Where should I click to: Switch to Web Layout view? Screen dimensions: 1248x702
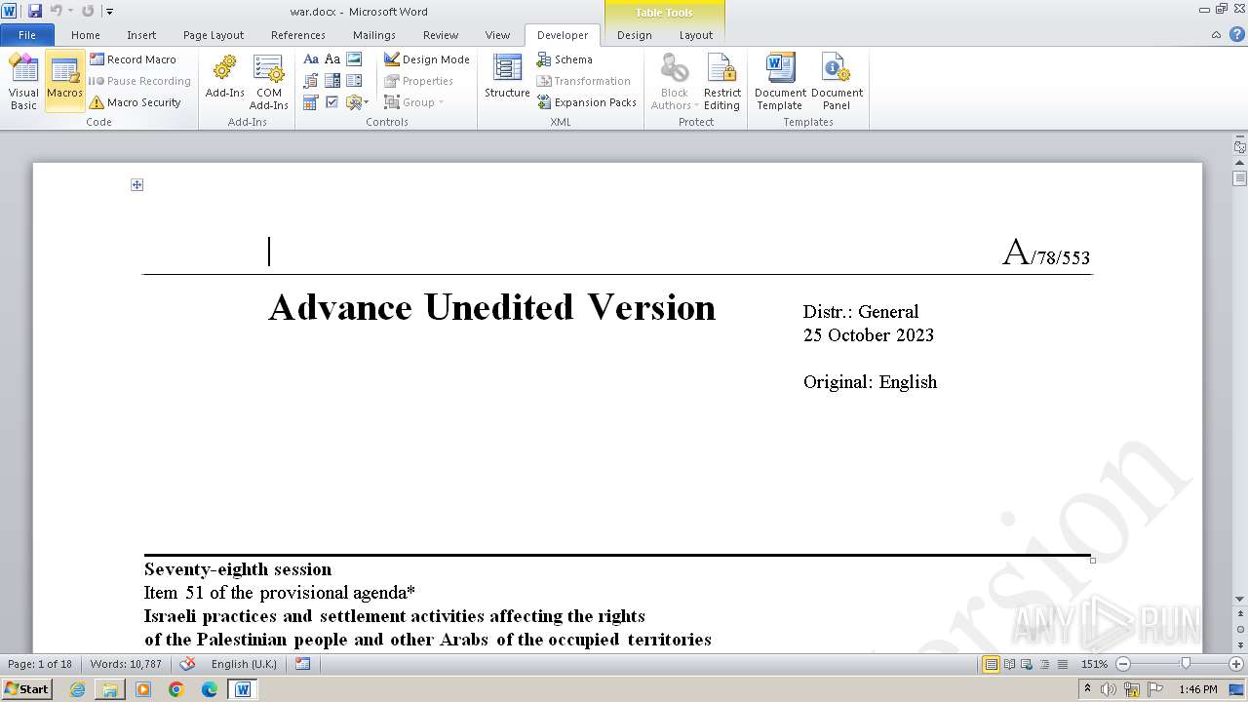[1027, 664]
